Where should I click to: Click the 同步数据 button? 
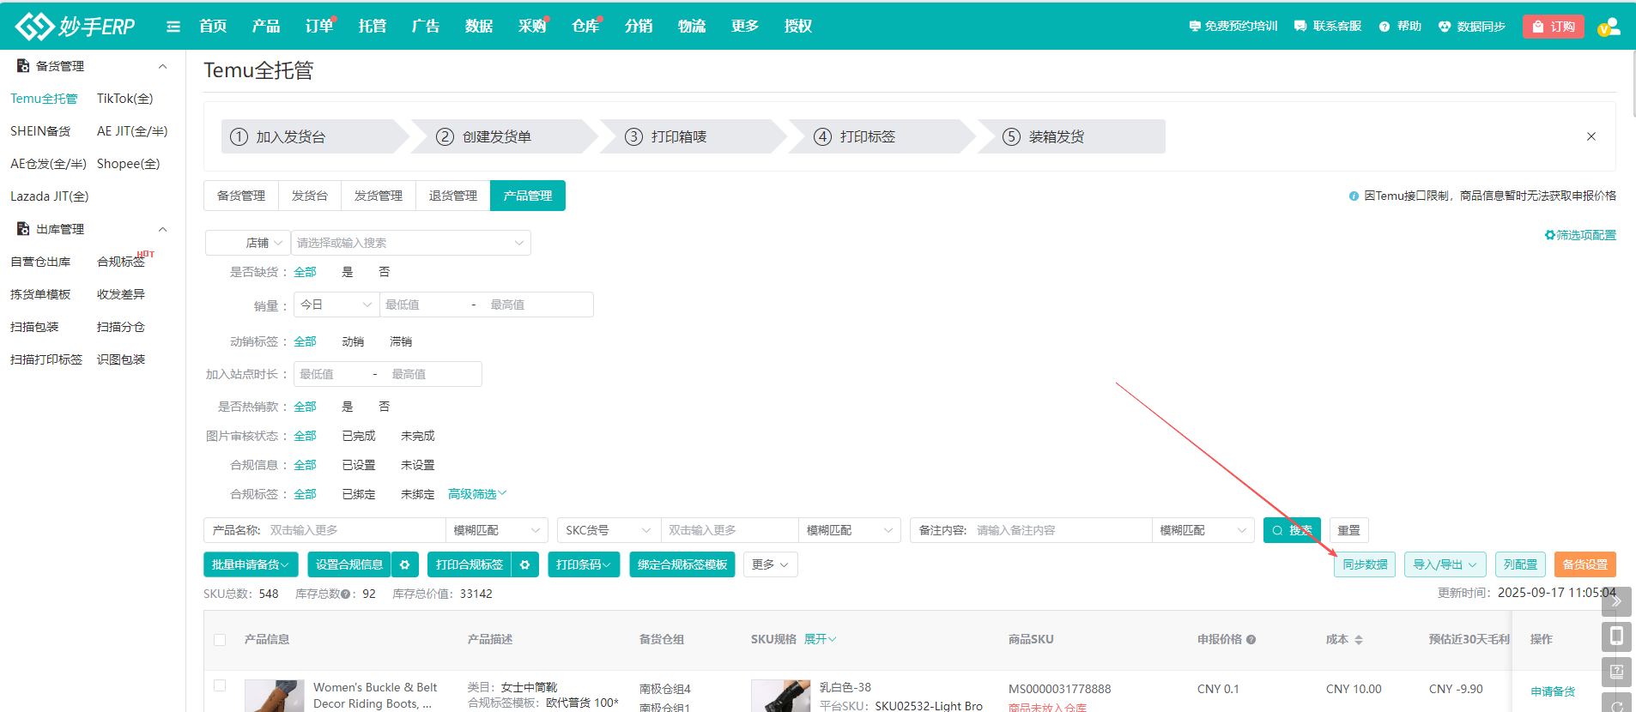click(1365, 564)
